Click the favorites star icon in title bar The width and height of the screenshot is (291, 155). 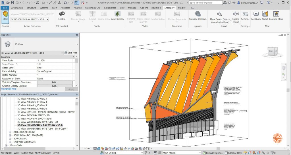[234, 3]
